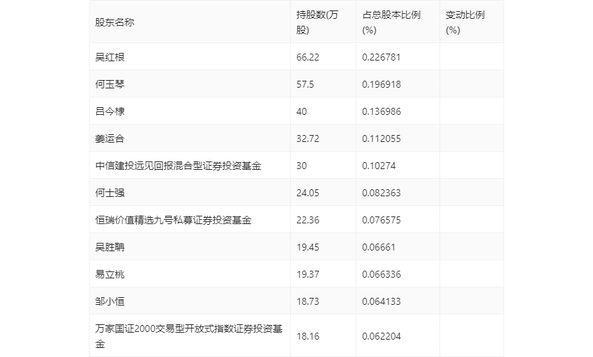Viewport: 593px width, 357px height.
Task: Select shareholder name 吴胜聃
Action: (x=110, y=247)
